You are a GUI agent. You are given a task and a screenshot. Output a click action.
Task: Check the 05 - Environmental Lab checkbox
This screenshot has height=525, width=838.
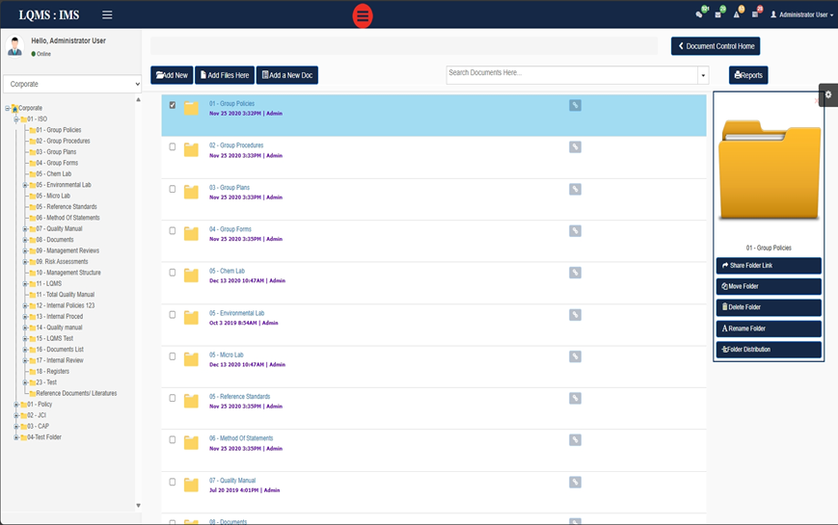[x=172, y=315]
